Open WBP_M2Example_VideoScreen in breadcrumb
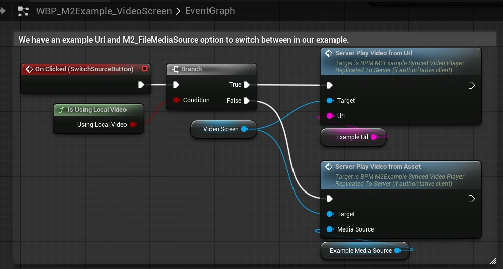The width and height of the screenshot is (503, 269). (x=104, y=11)
